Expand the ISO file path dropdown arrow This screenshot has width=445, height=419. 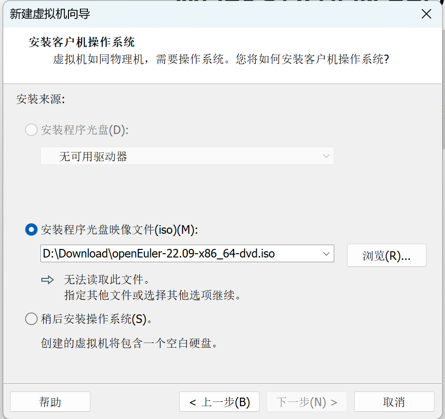click(326, 254)
